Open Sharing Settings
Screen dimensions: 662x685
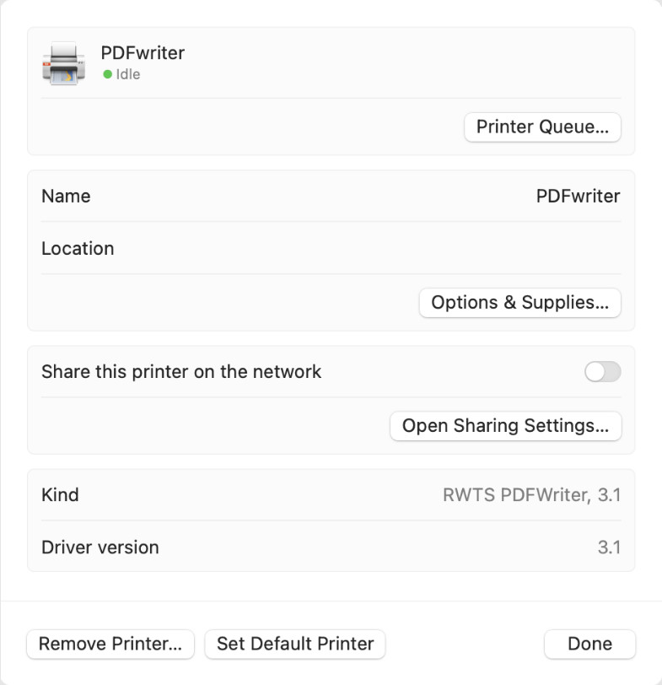505,426
